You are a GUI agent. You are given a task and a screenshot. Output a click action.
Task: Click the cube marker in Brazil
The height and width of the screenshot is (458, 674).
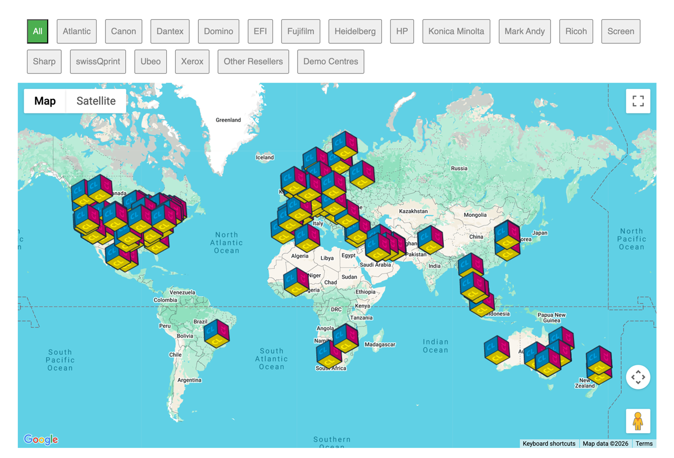(x=217, y=334)
